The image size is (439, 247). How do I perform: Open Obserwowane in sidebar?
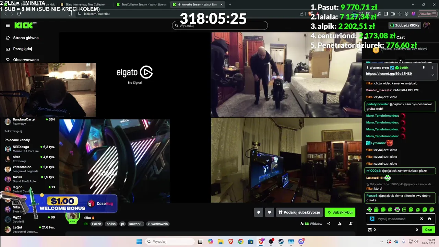click(22, 60)
